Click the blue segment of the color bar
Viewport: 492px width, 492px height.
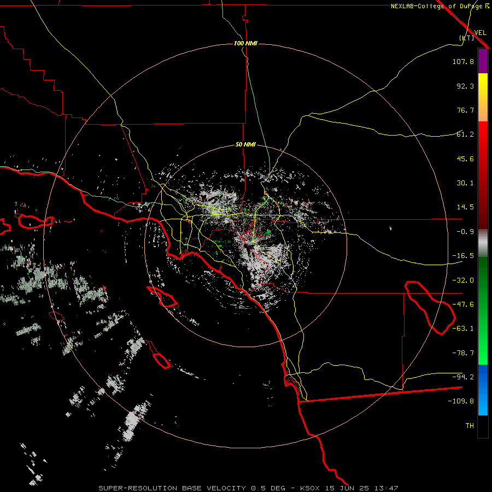point(483,390)
